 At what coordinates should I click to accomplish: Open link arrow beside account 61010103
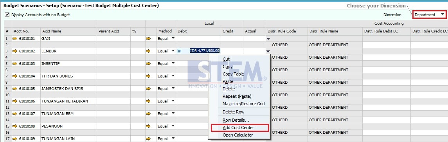15,64
